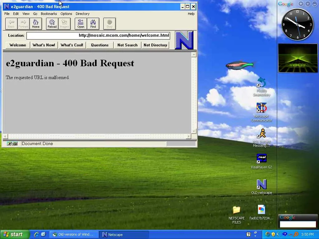Image resolution: width=319 pixels, height=239 pixels.
Task: Click the orange magnifier tray icon
Action: (x=296, y=234)
